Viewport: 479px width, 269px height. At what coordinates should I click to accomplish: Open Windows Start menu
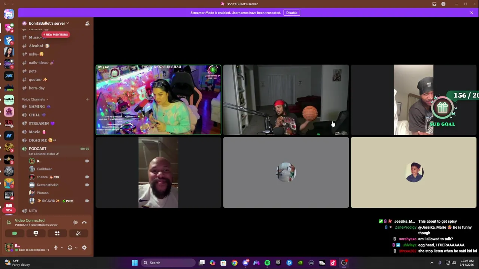[135, 263]
